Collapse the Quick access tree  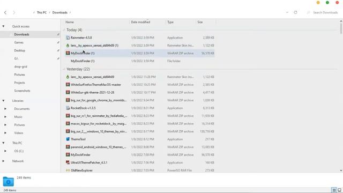point(3,26)
